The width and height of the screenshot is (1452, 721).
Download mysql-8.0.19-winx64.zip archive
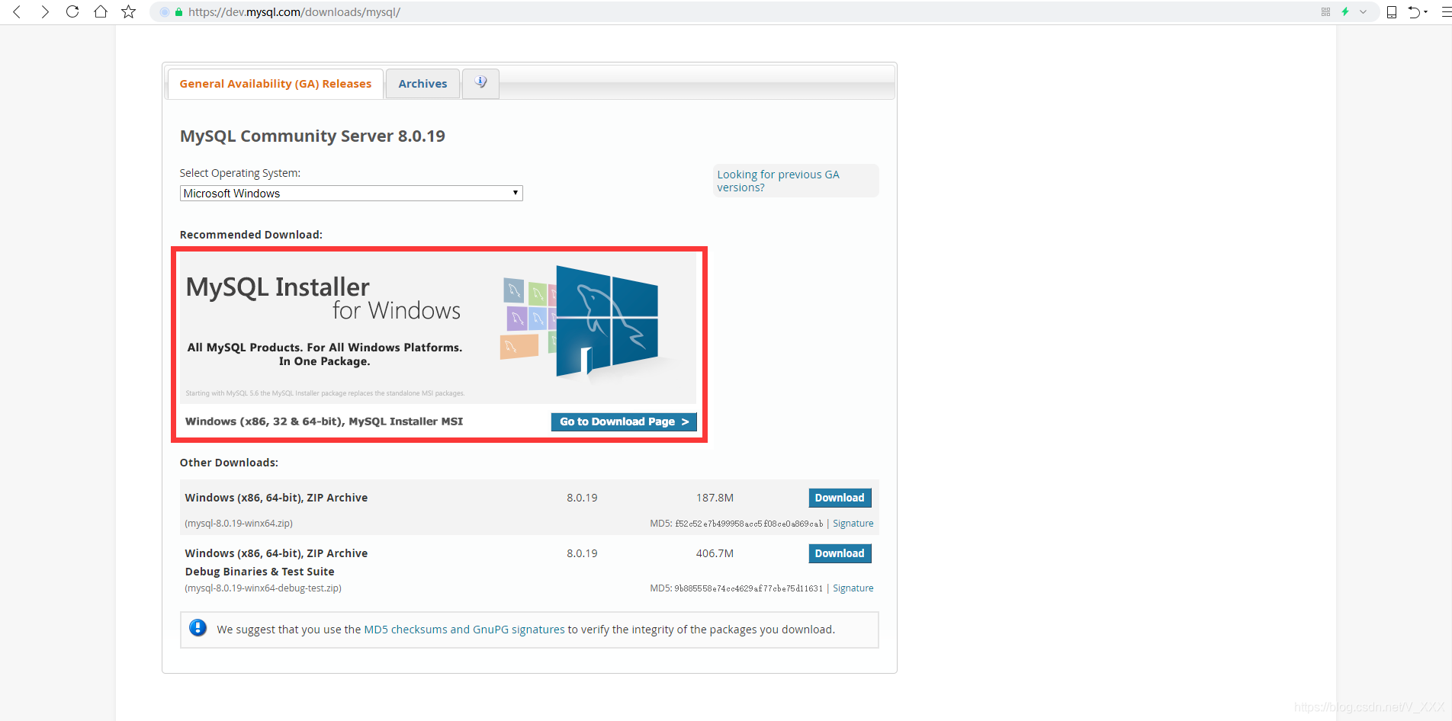pyautogui.click(x=840, y=498)
